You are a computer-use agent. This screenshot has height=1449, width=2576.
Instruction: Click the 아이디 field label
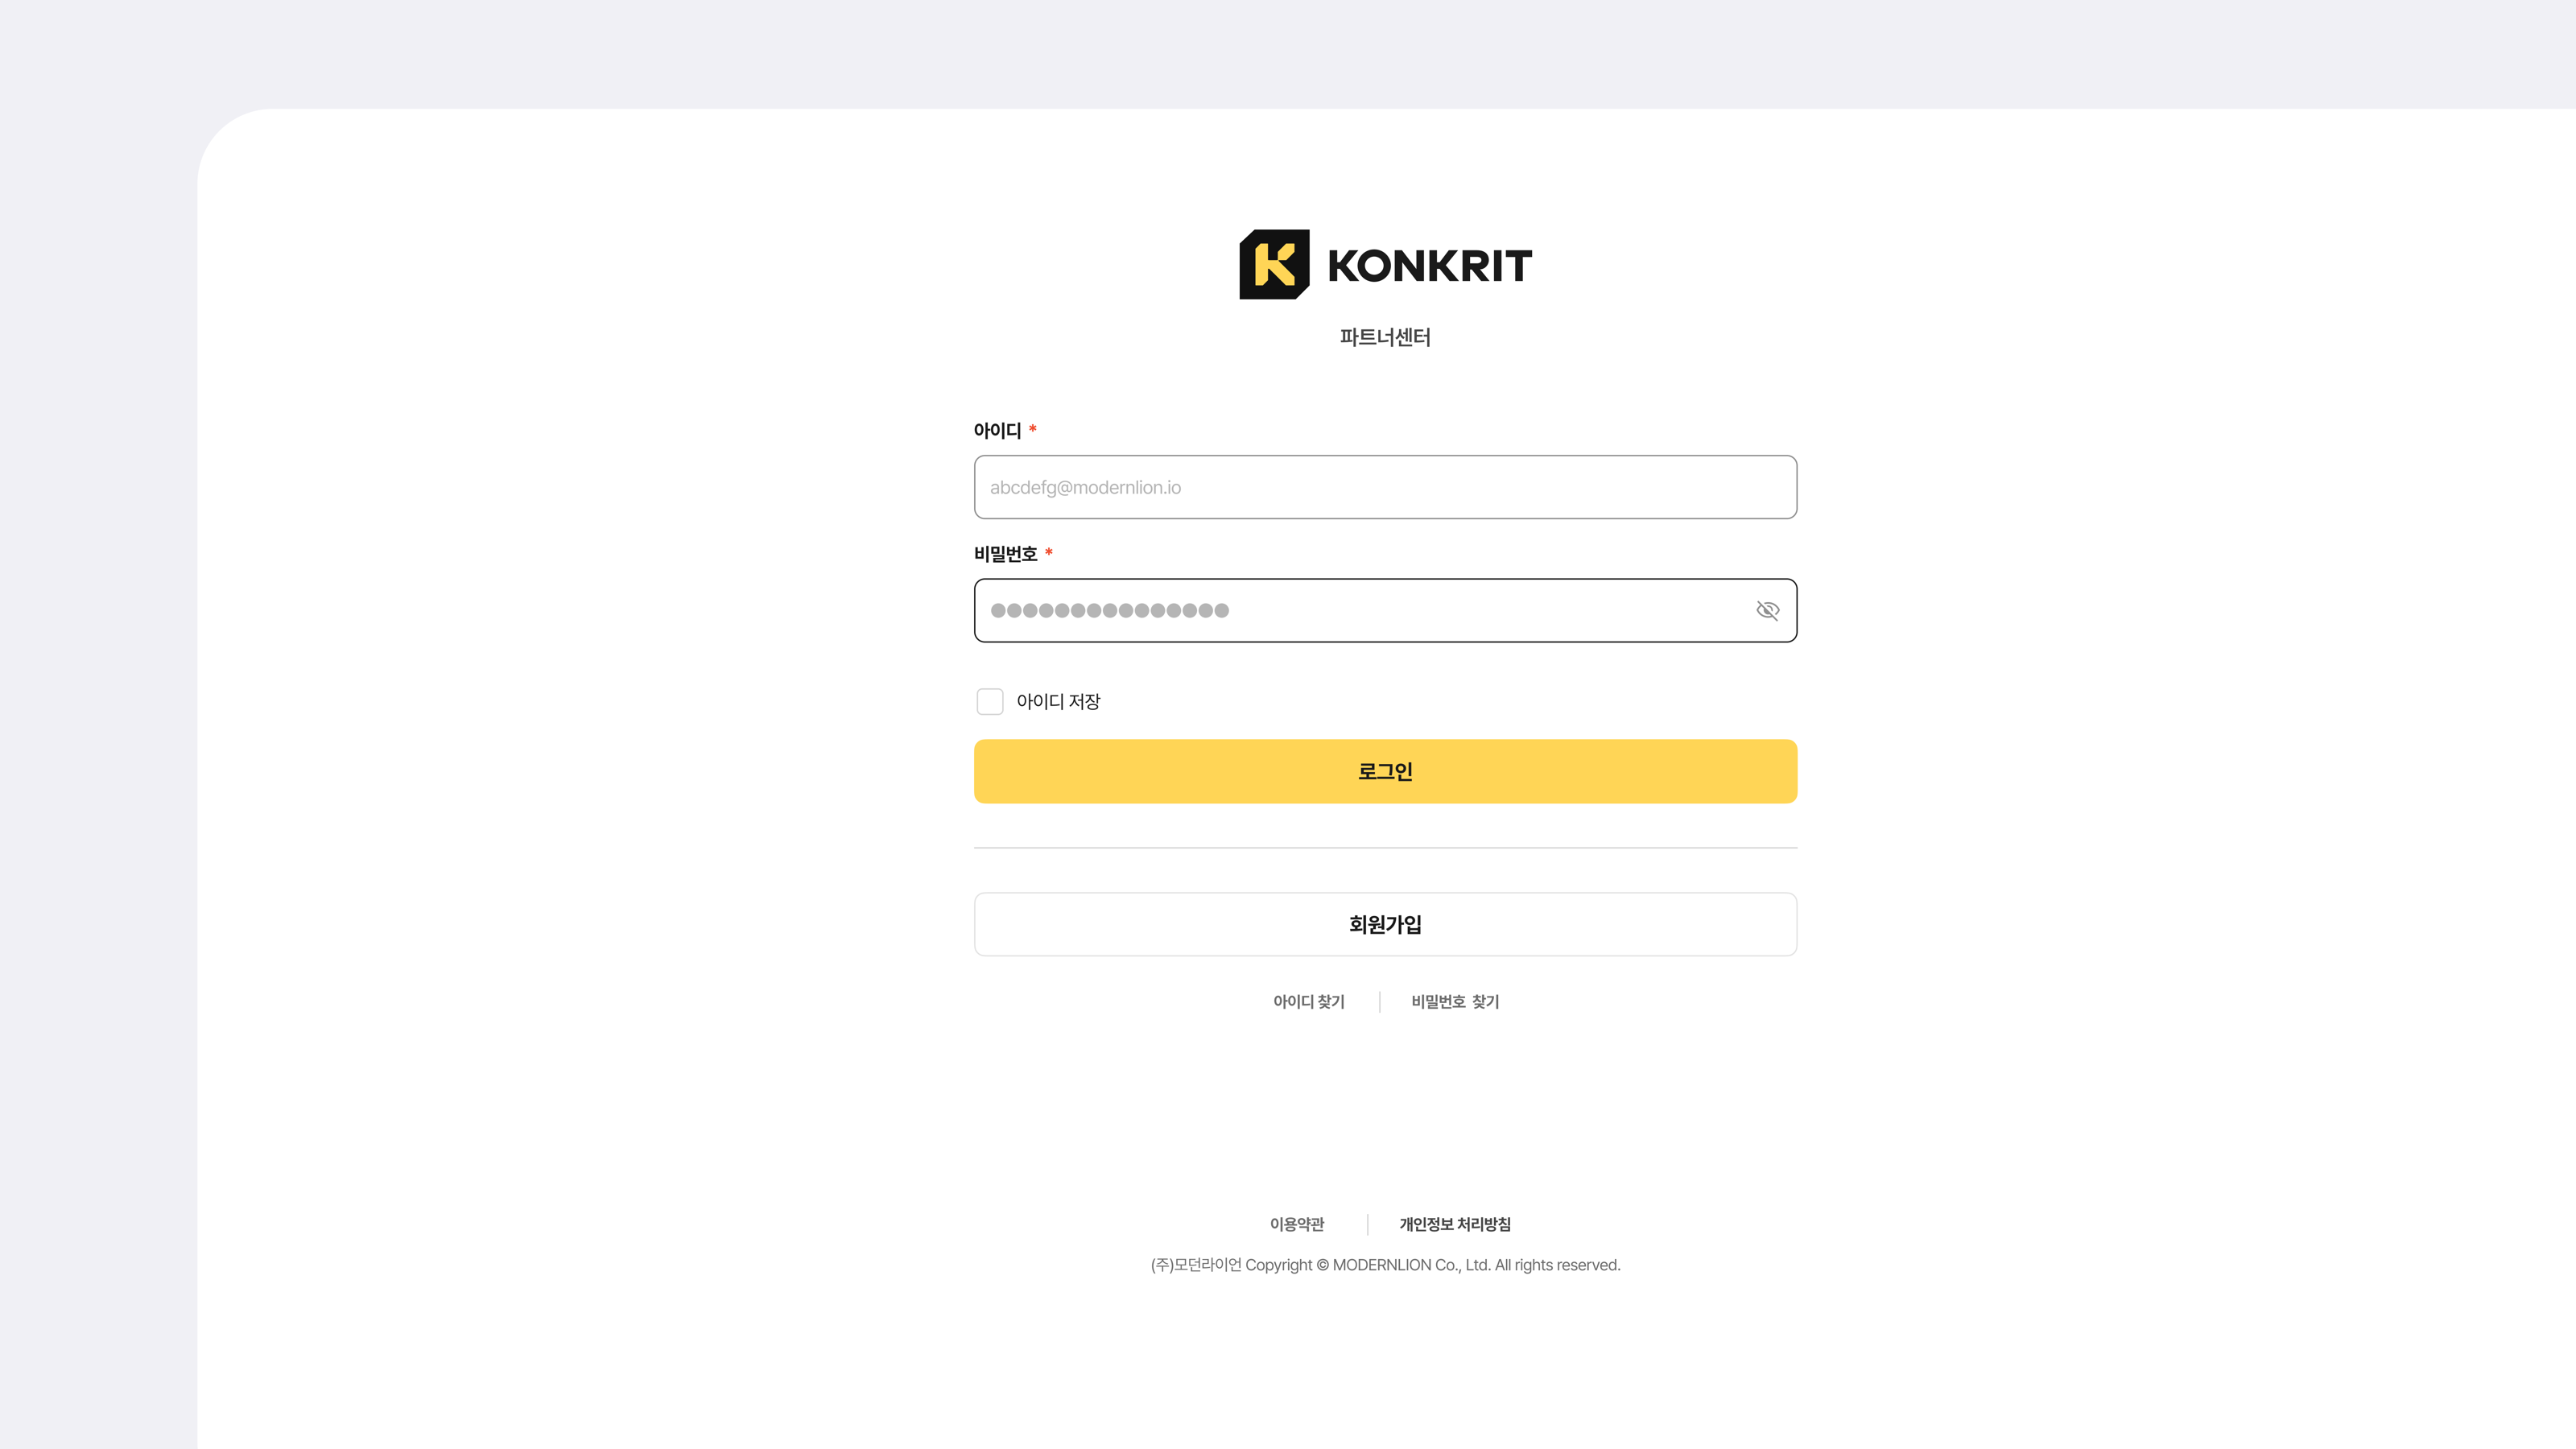click(997, 430)
